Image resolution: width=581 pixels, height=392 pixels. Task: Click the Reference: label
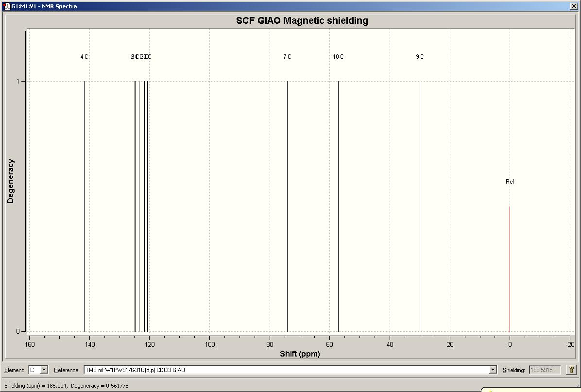[x=67, y=370]
